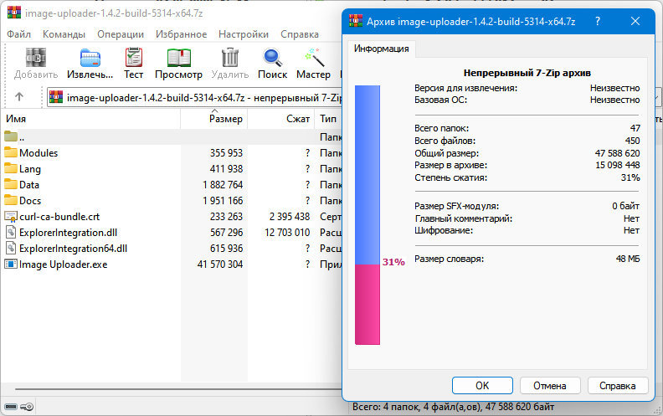Open the Файл menu

18,34
